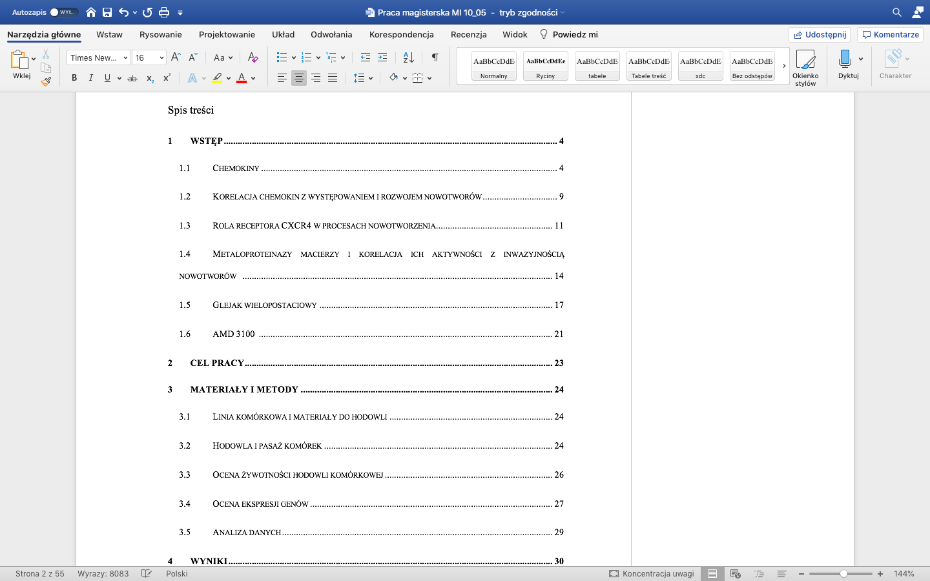The height and width of the screenshot is (581, 930).
Task: Toggle underline formatting
Action: point(107,78)
